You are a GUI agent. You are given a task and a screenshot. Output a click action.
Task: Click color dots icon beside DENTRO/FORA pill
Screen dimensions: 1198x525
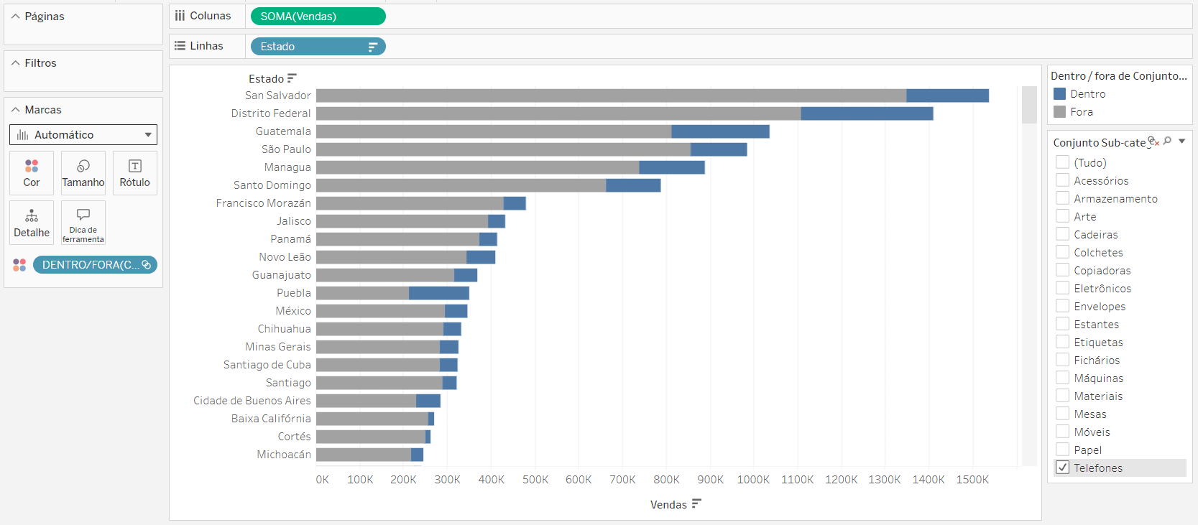(19, 265)
